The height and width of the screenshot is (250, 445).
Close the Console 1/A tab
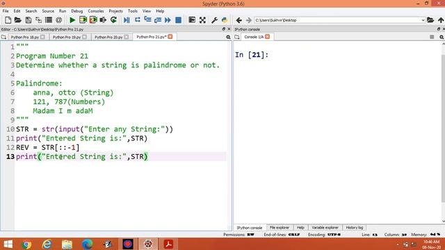tap(267, 37)
